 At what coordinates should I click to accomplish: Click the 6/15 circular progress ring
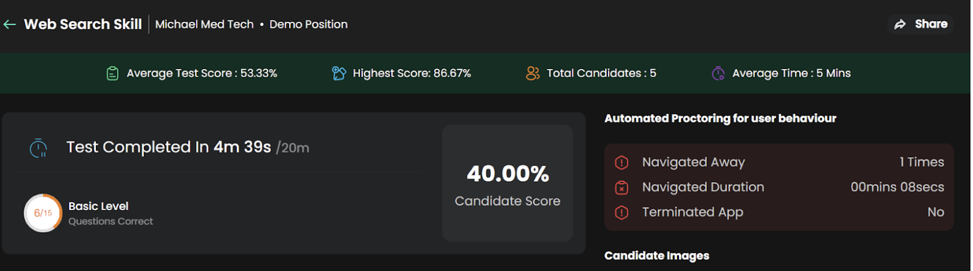[43, 213]
